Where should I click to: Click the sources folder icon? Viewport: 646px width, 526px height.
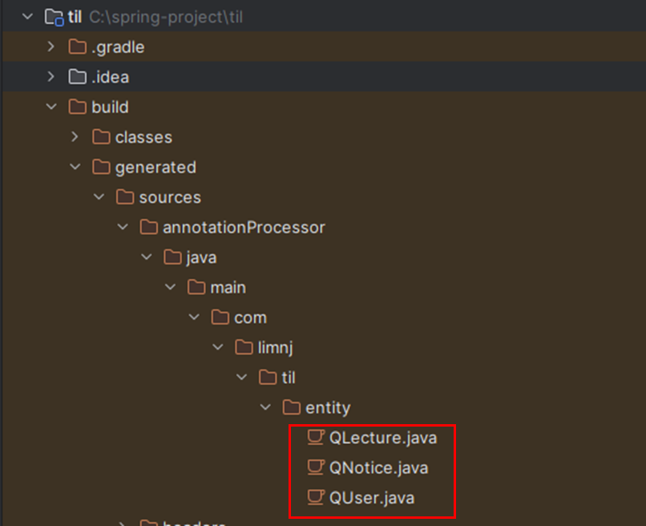click(125, 197)
